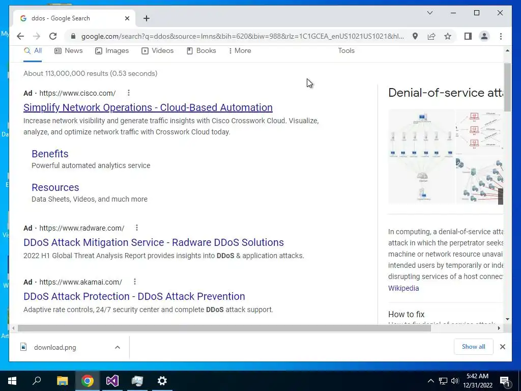This screenshot has width=521, height=391.
Task: Click the Denial-of-service network diagram image
Action: 421,156
